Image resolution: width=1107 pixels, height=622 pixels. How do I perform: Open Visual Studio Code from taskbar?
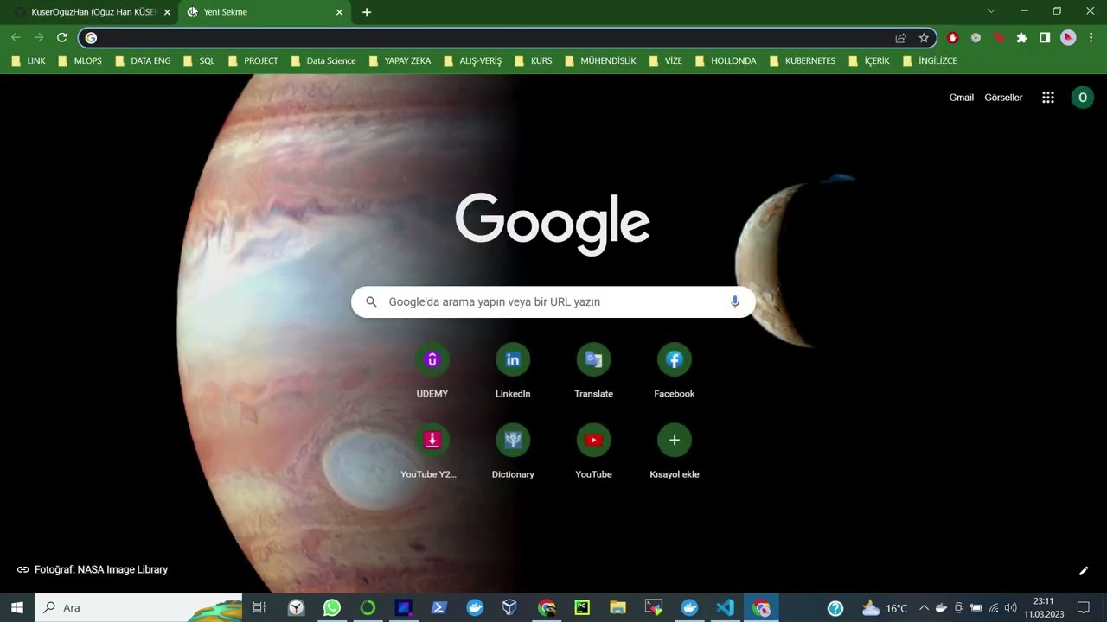click(726, 608)
